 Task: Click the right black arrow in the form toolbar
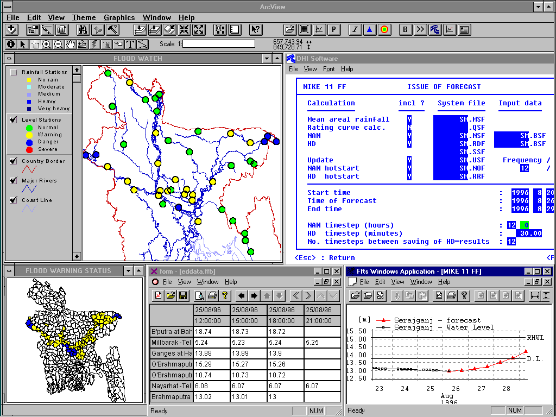click(254, 295)
